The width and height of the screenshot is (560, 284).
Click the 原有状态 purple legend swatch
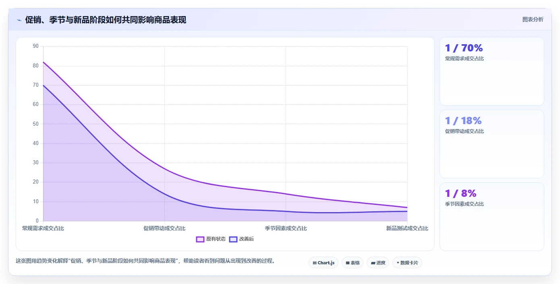(200, 239)
